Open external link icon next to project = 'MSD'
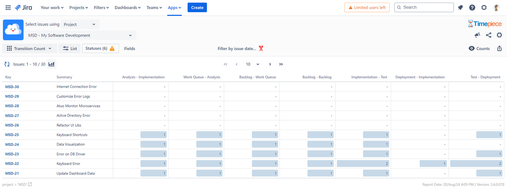This screenshot has width=507, height=190. 30,184
